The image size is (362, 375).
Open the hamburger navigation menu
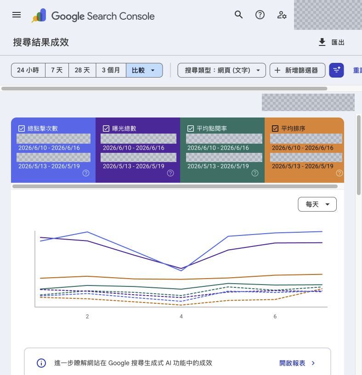click(x=17, y=15)
